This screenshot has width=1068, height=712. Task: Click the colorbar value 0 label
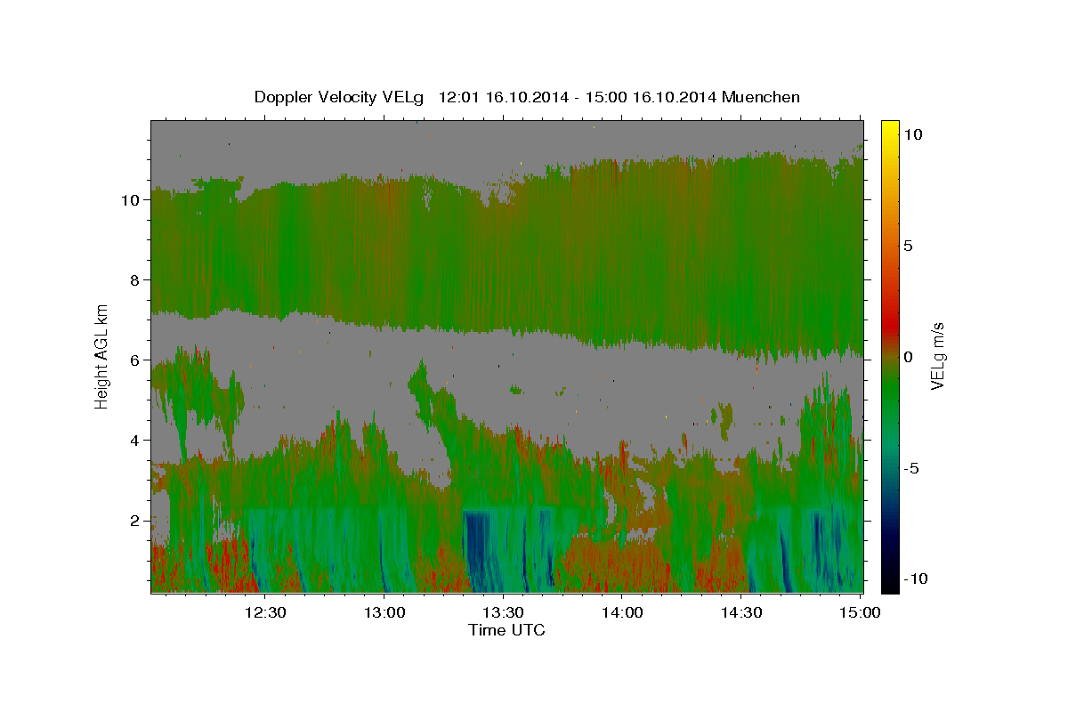(x=908, y=356)
